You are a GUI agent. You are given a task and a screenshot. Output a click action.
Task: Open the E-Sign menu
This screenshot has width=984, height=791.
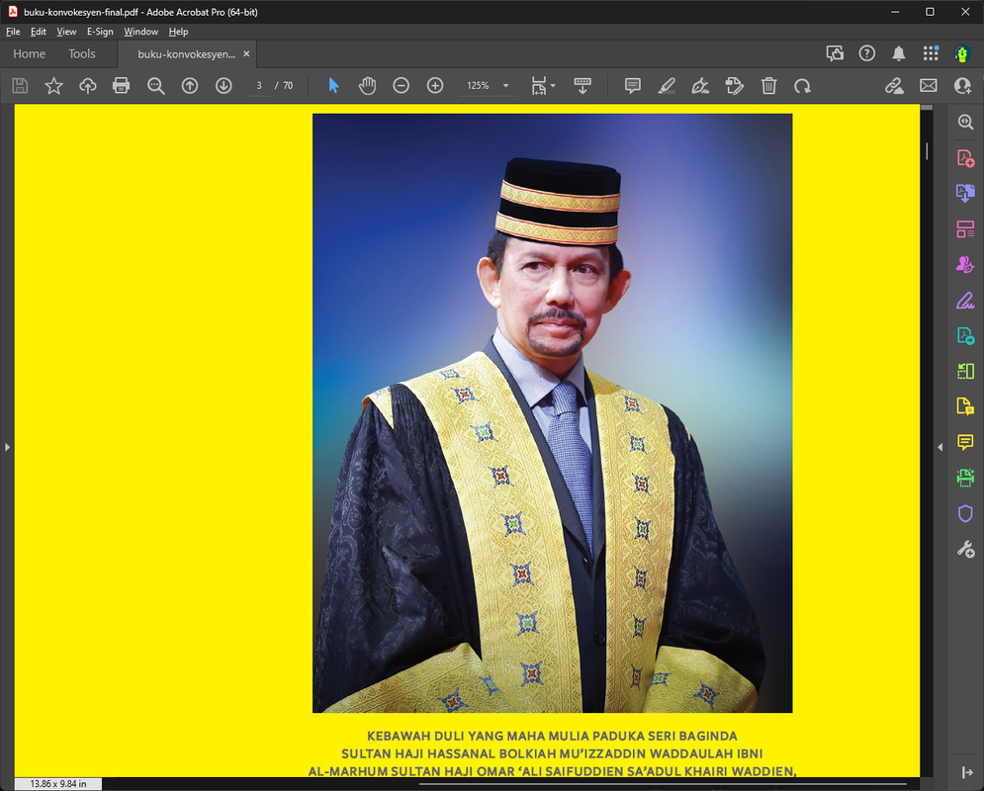100,32
